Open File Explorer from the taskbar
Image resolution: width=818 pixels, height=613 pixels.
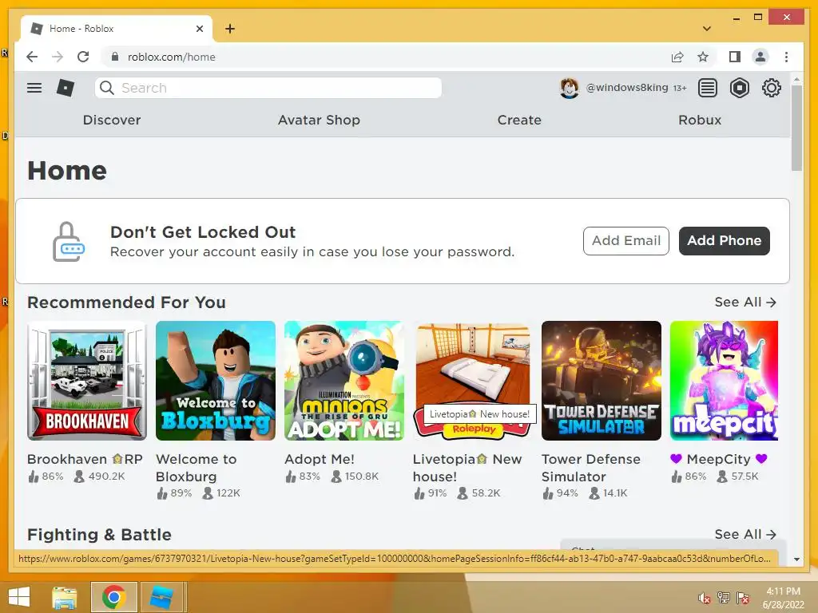pos(65,597)
